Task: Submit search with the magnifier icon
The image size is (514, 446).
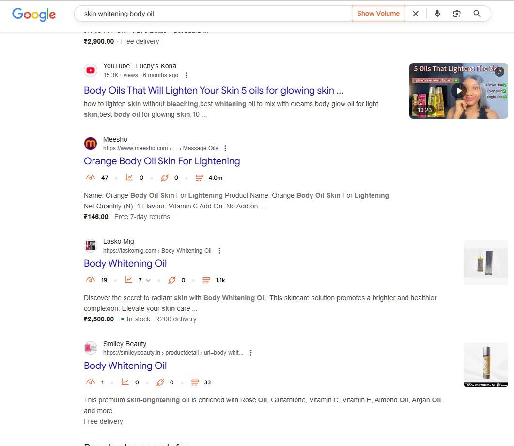Action: [x=477, y=14]
